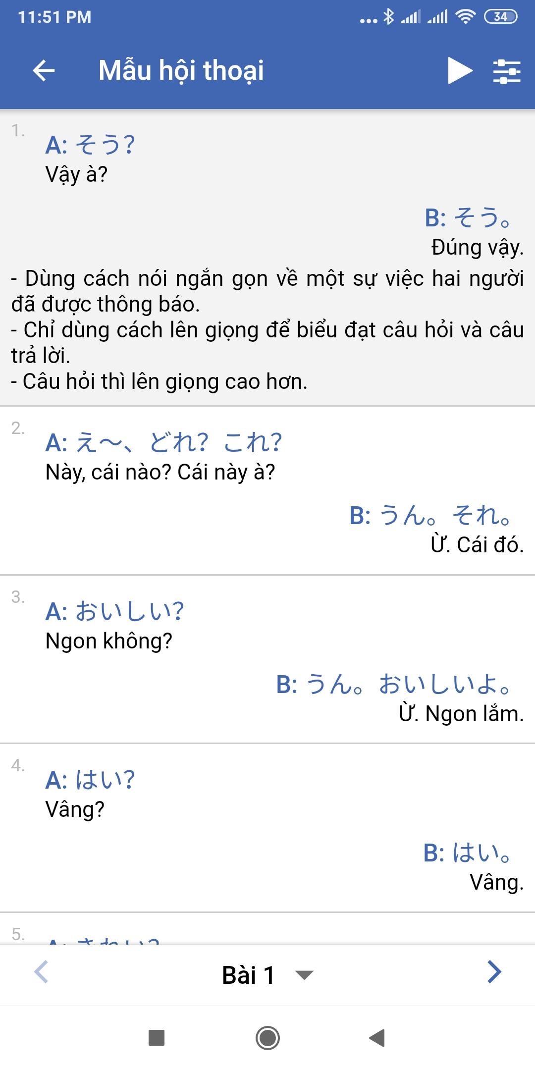This screenshot has width=535, height=1070.
Task: Tap reply B: はい。 Vâng.
Action: [x=473, y=866]
